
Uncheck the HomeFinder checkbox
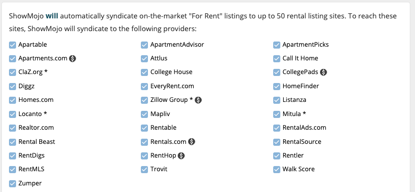pyautogui.click(x=277, y=86)
